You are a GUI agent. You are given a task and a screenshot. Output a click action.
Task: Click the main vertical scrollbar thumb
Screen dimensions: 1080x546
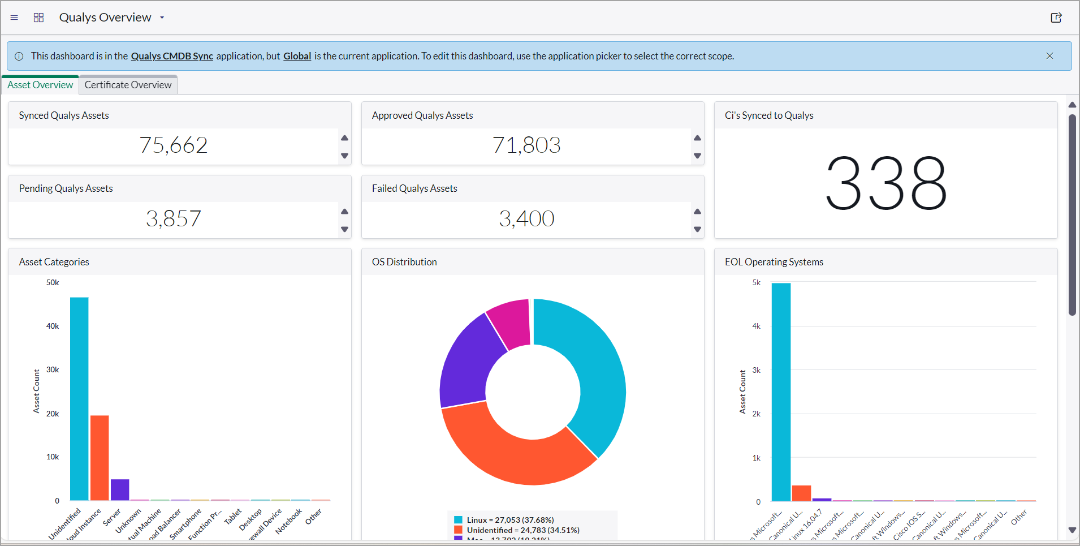(1072, 215)
